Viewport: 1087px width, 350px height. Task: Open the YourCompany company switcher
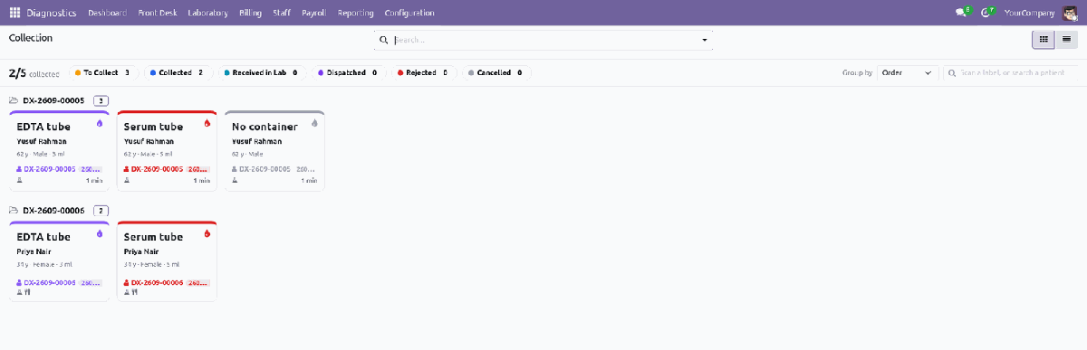point(1030,13)
